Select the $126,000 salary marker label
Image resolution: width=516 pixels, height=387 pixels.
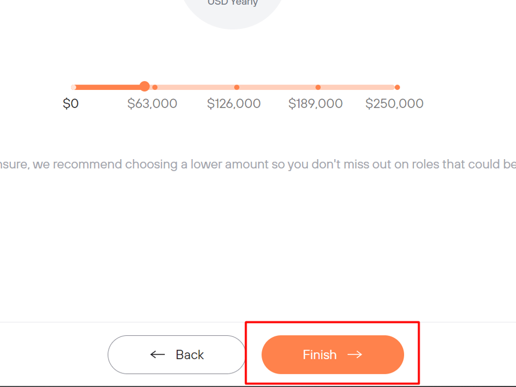pos(234,103)
